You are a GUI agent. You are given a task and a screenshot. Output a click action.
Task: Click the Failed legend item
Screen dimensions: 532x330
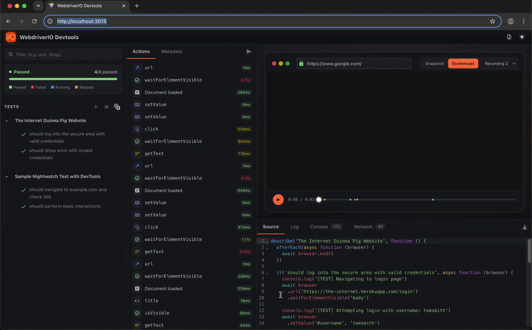(39, 88)
